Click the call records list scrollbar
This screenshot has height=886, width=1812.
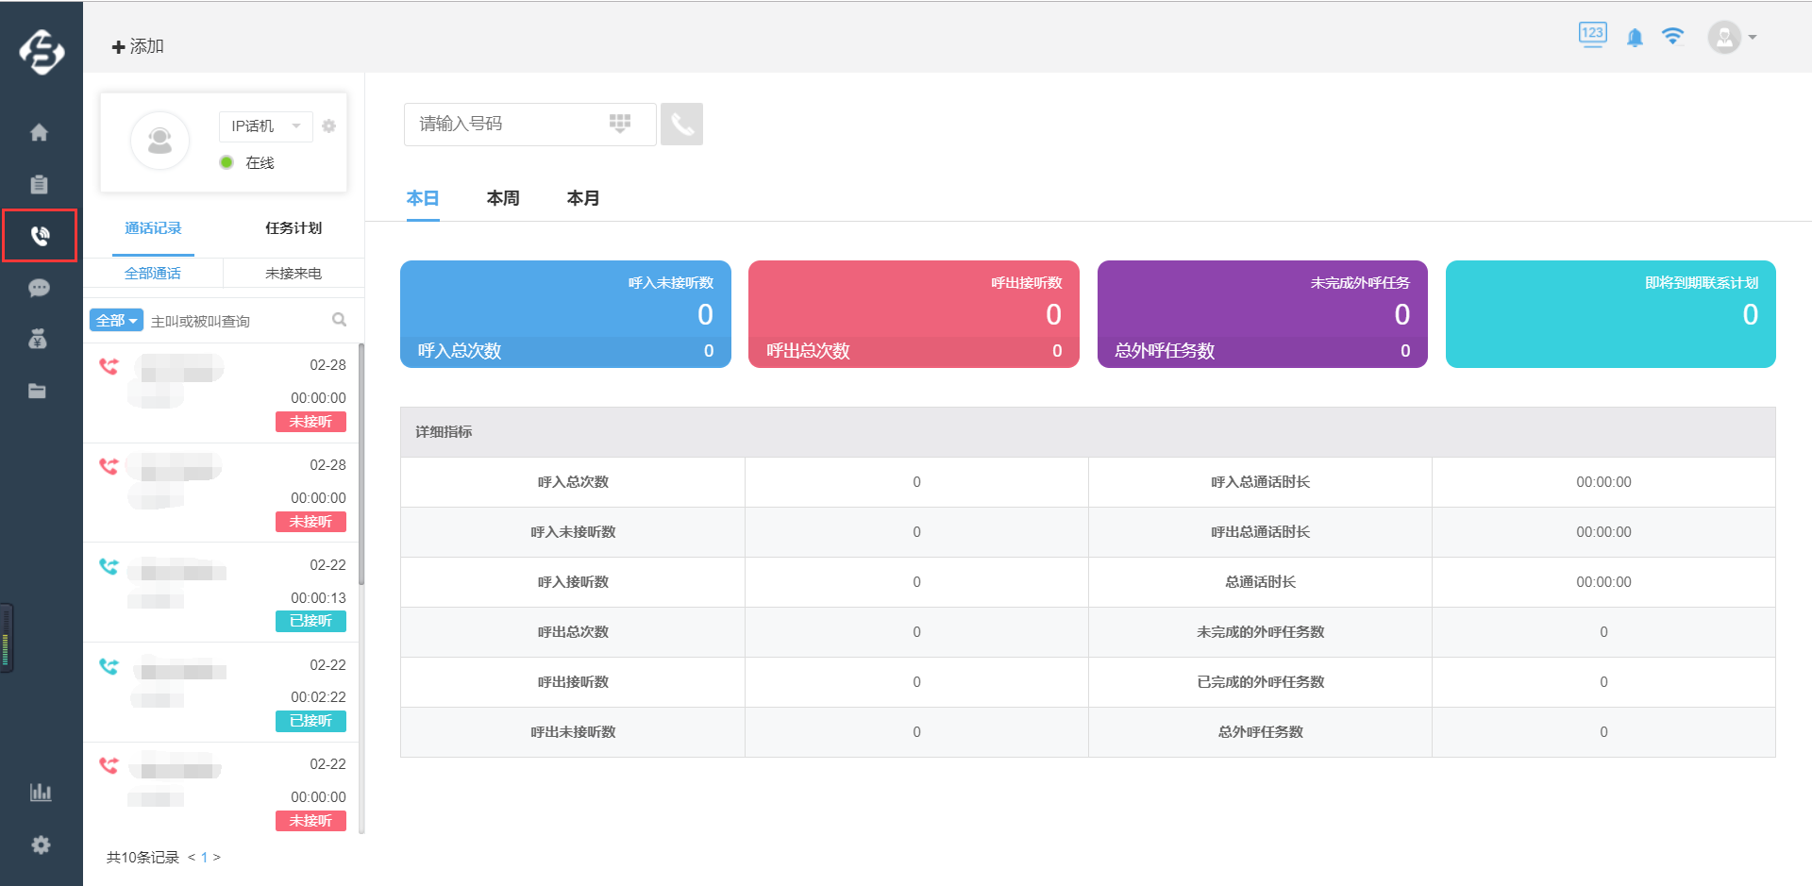tap(361, 463)
